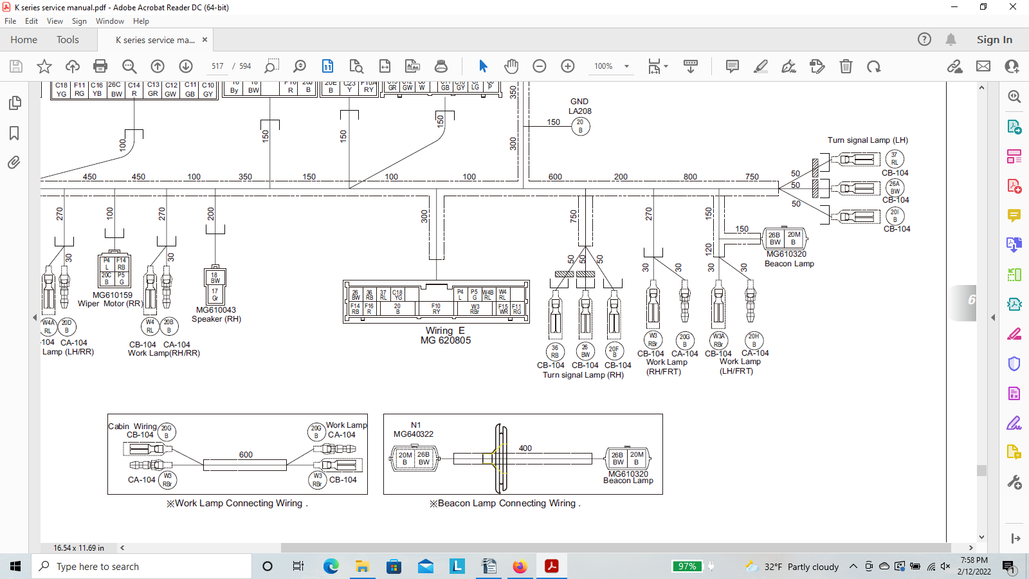This screenshot has height=579, width=1029.
Task: Toggle the bookmarks side panel
Action: coord(14,133)
